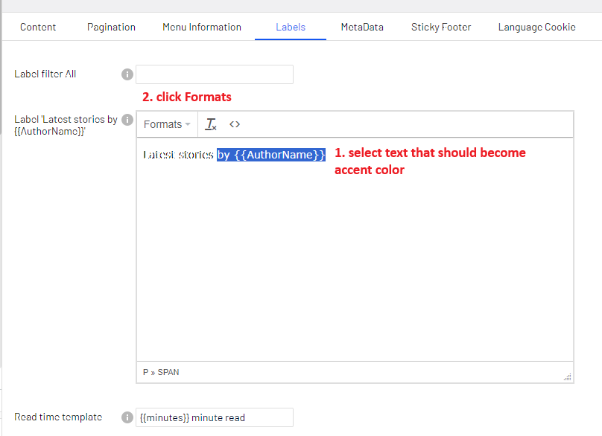Select the highlighted {{AuthorName}} text
This screenshot has width=602, height=436.
point(271,155)
